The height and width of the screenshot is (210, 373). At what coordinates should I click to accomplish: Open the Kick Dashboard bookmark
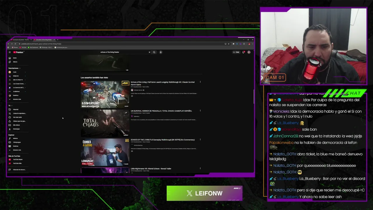point(33,47)
